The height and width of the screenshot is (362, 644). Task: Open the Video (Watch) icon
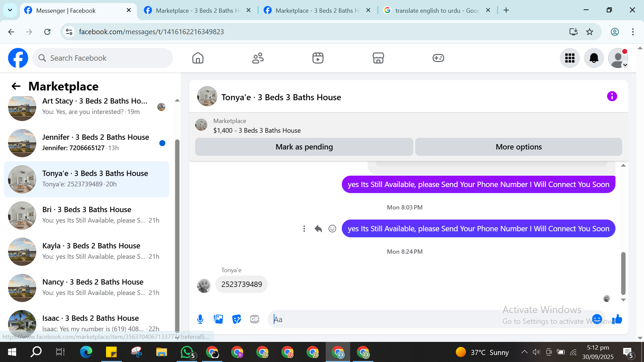(x=318, y=58)
